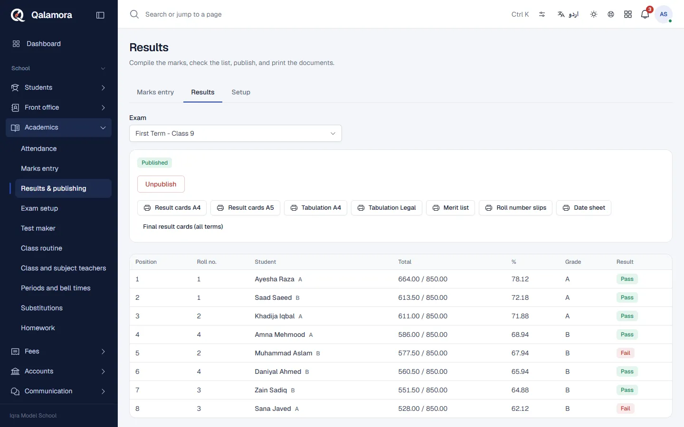This screenshot has height=427, width=684.
Task: Open the AS user avatar menu
Action: (x=664, y=14)
